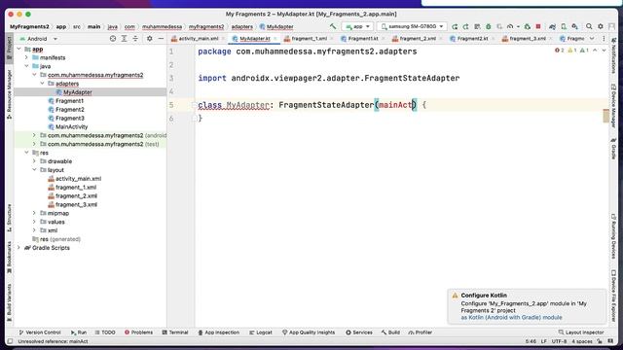Open the Resource Manager side panel
This screenshot has width=623, height=350.
click(x=9, y=94)
